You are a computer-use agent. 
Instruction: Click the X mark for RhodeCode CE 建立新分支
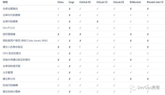(148, 79)
